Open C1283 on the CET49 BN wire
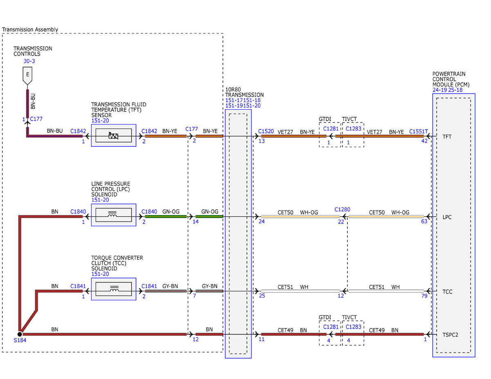The height and width of the screenshot is (379, 491). click(x=353, y=327)
